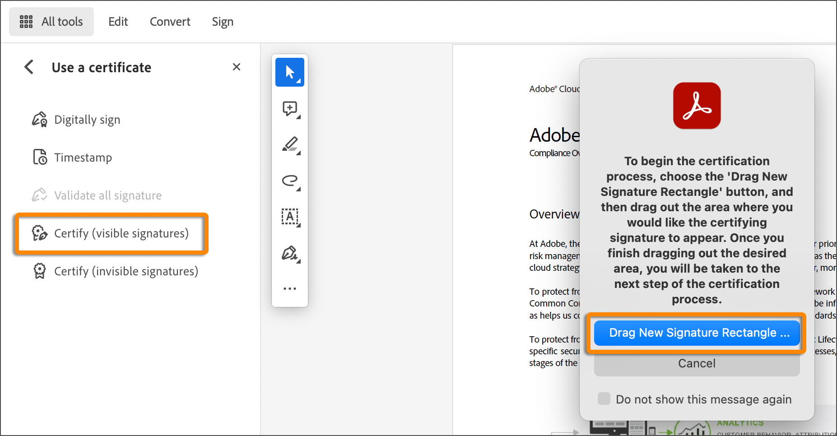The image size is (837, 436).
Task: Open the Edit menu
Action: [118, 21]
